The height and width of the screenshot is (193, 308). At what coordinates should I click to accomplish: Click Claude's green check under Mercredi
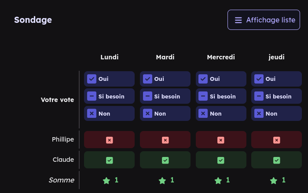click(221, 160)
